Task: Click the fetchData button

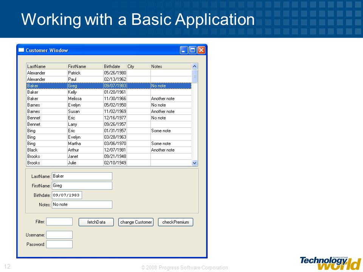Action: pos(96,222)
